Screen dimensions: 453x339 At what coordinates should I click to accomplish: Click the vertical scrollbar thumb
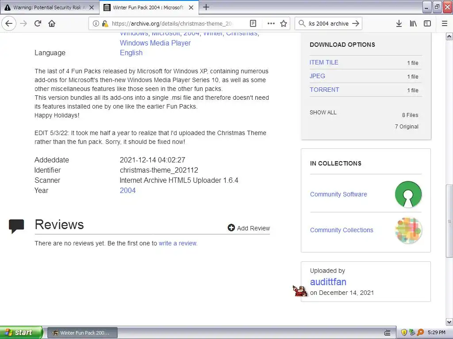[x=449, y=221]
